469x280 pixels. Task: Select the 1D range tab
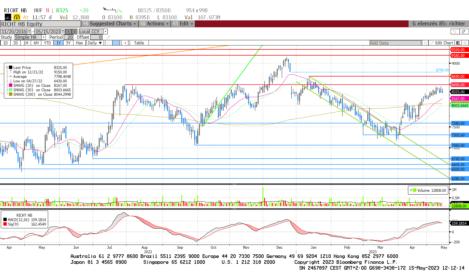[6, 43]
